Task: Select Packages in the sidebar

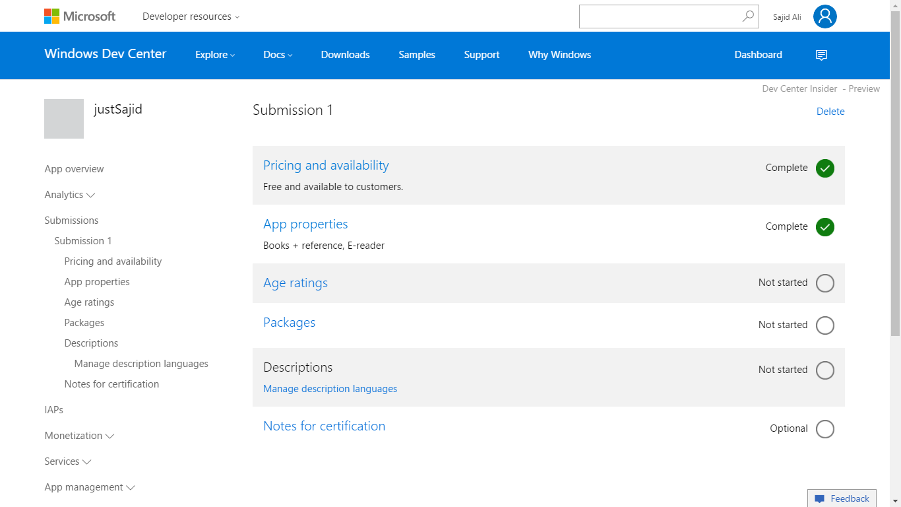Action: click(x=84, y=323)
